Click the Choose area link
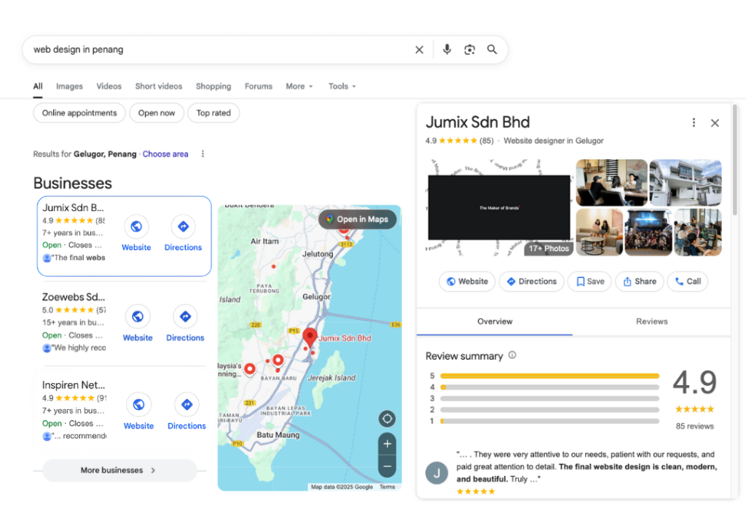 (165, 154)
